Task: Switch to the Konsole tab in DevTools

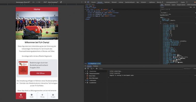Action: (x=93, y=2)
